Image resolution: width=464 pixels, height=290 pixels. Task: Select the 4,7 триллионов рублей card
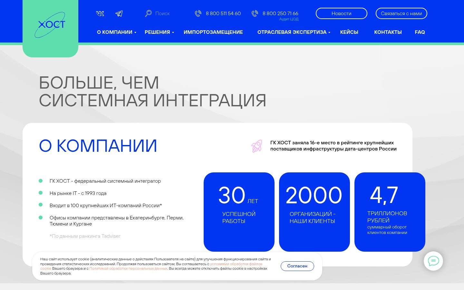coord(390,212)
